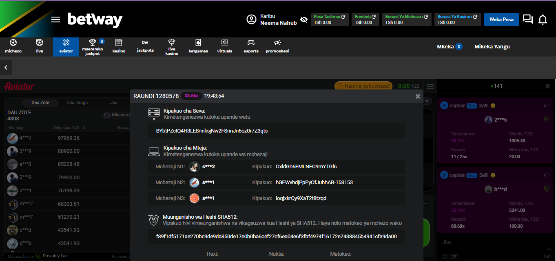This screenshot has height=261, width=556.
Task: Open the kasino section
Action: pyautogui.click(x=119, y=47)
